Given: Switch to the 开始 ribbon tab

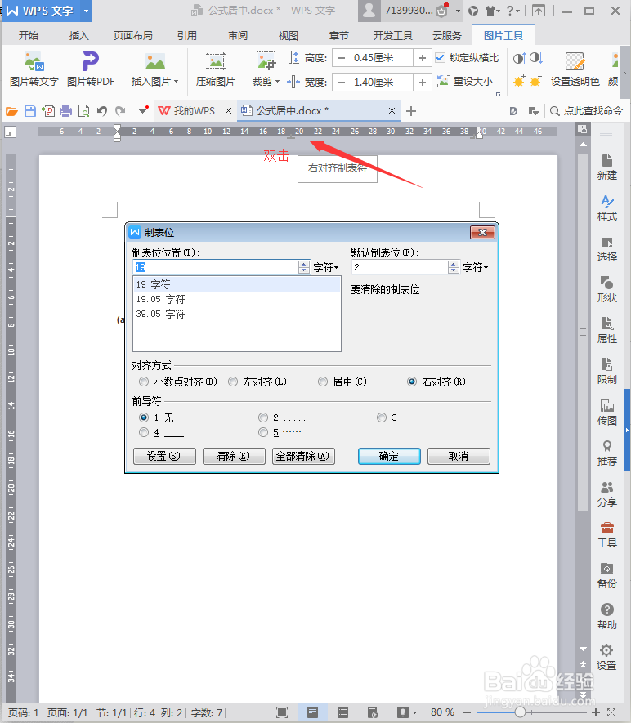Looking at the screenshot, I should point(29,35).
